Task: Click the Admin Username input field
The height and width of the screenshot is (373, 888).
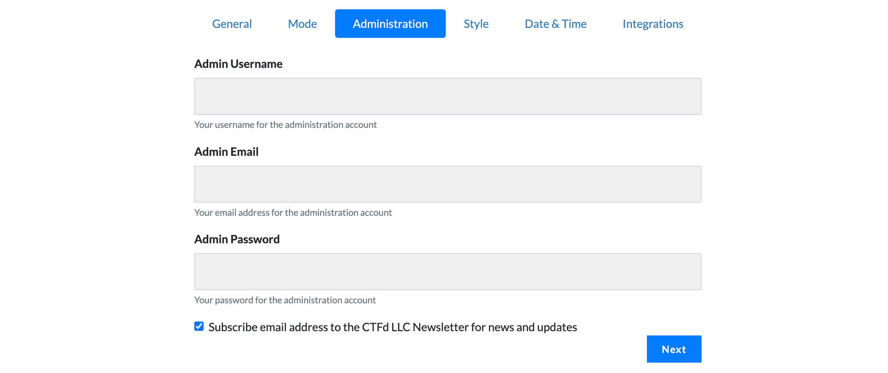Action: pos(448,96)
